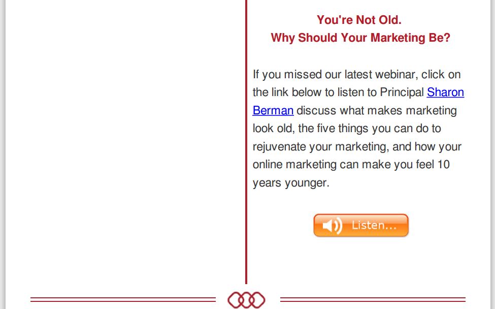The image size is (495, 309).
Task: Click the speaker icon on the Listen button
Action: pyautogui.click(x=332, y=226)
